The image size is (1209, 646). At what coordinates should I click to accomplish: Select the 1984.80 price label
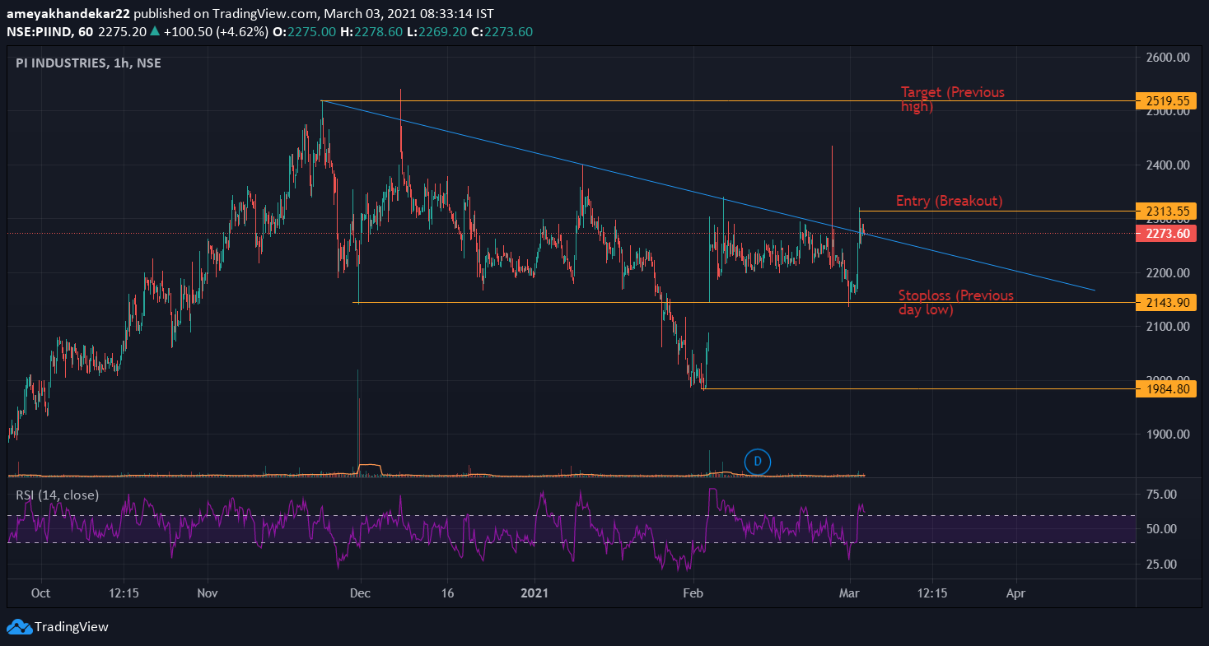pos(1166,388)
